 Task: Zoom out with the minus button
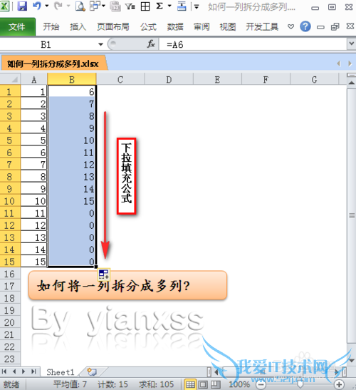(261, 384)
